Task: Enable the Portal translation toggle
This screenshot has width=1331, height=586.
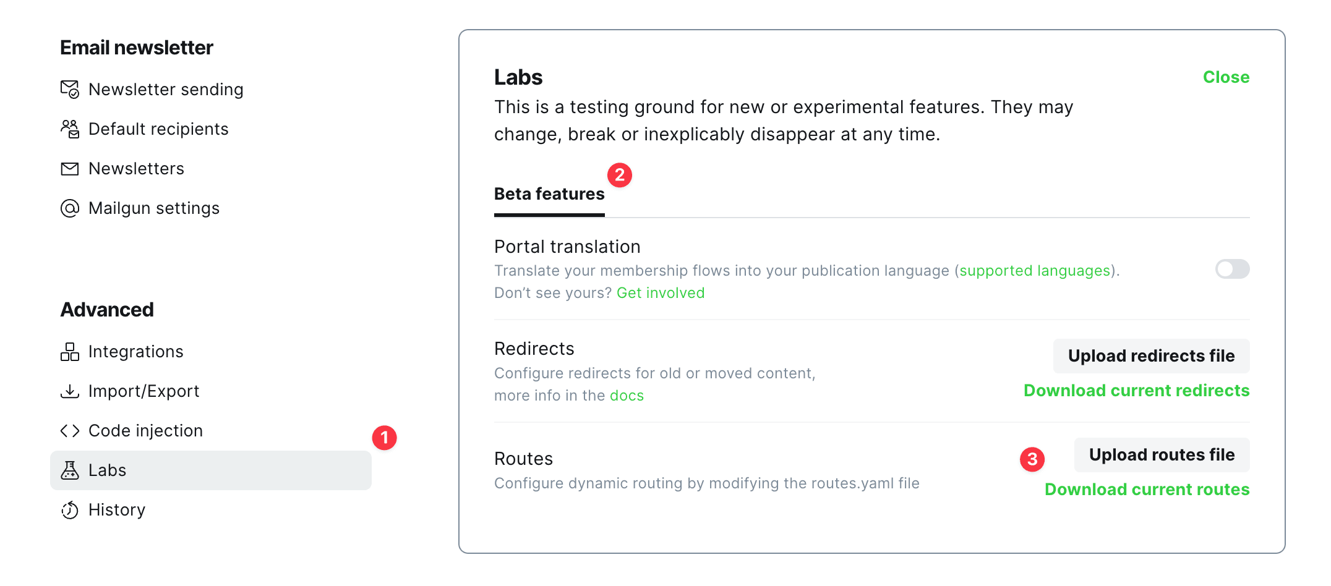Action: tap(1232, 269)
